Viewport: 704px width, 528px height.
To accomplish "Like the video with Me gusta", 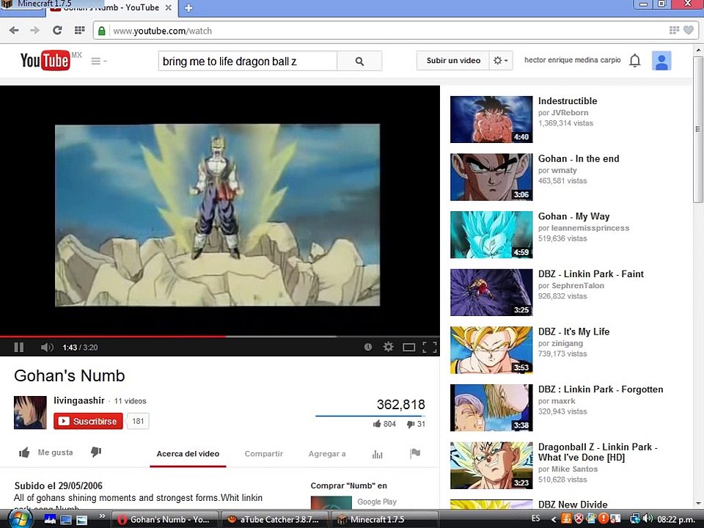I will click(45, 452).
